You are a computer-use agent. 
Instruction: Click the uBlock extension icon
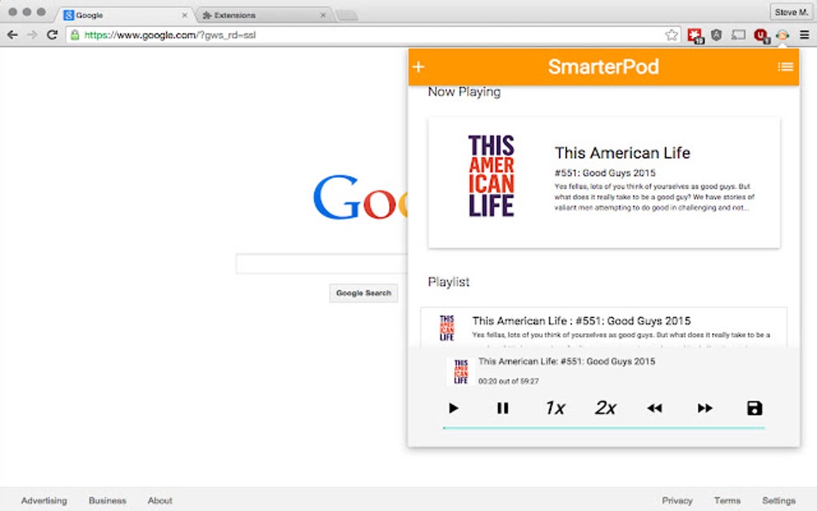click(x=761, y=35)
